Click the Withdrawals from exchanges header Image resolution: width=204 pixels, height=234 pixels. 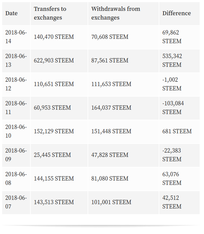[x=124, y=13]
